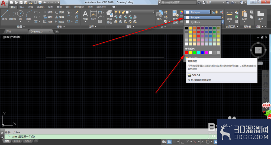
Task: Add a new drawing tab with plus button
Action: [57, 31]
